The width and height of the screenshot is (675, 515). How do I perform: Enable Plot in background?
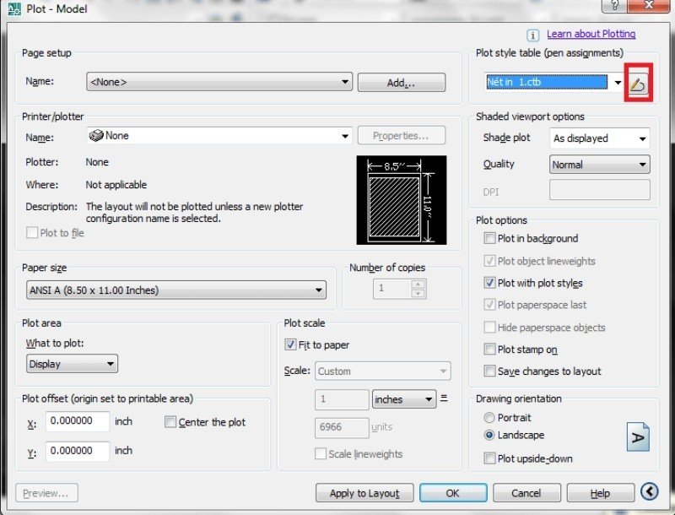(x=490, y=238)
